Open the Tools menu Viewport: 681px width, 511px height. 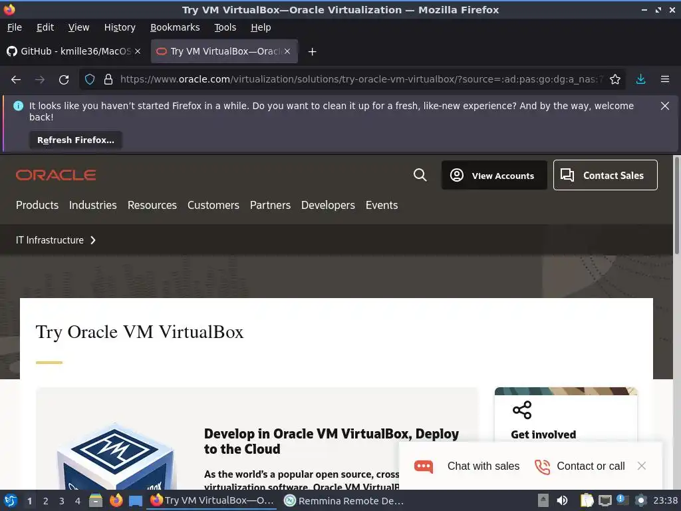point(225,27)
